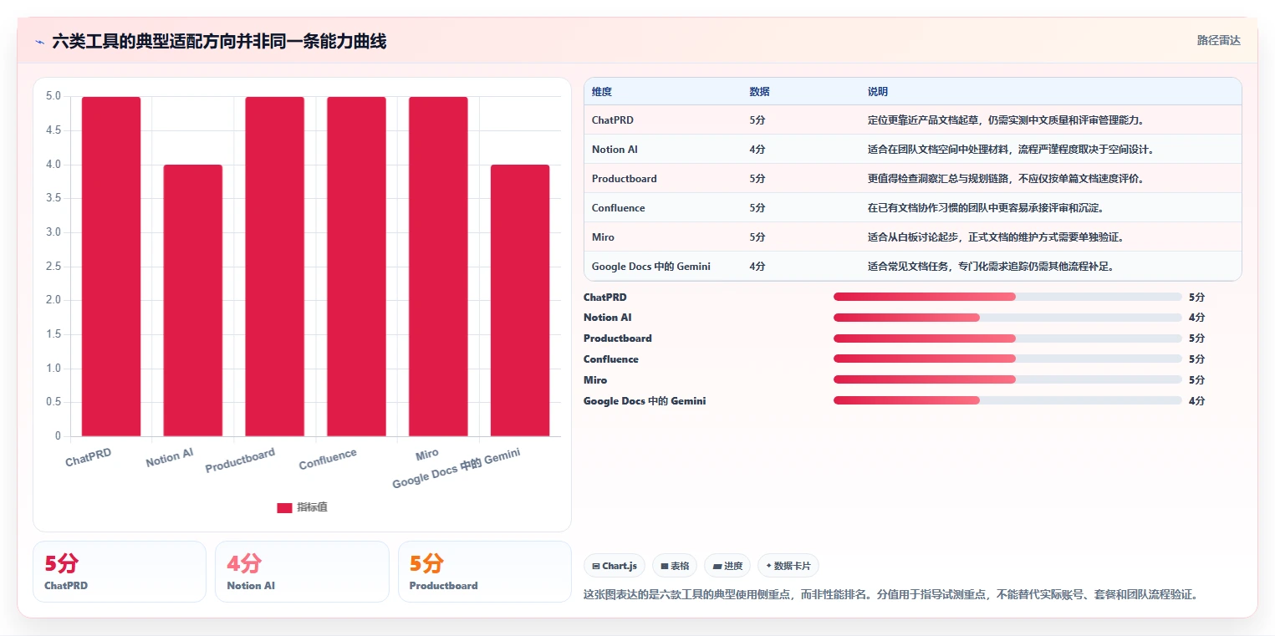This screenshot has width=1275, height=636.
Task: Click the Notion AI progress bar
Action: 1007,318
